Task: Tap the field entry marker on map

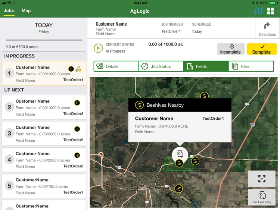Action: pyautogui.click(x=180, y=154)
